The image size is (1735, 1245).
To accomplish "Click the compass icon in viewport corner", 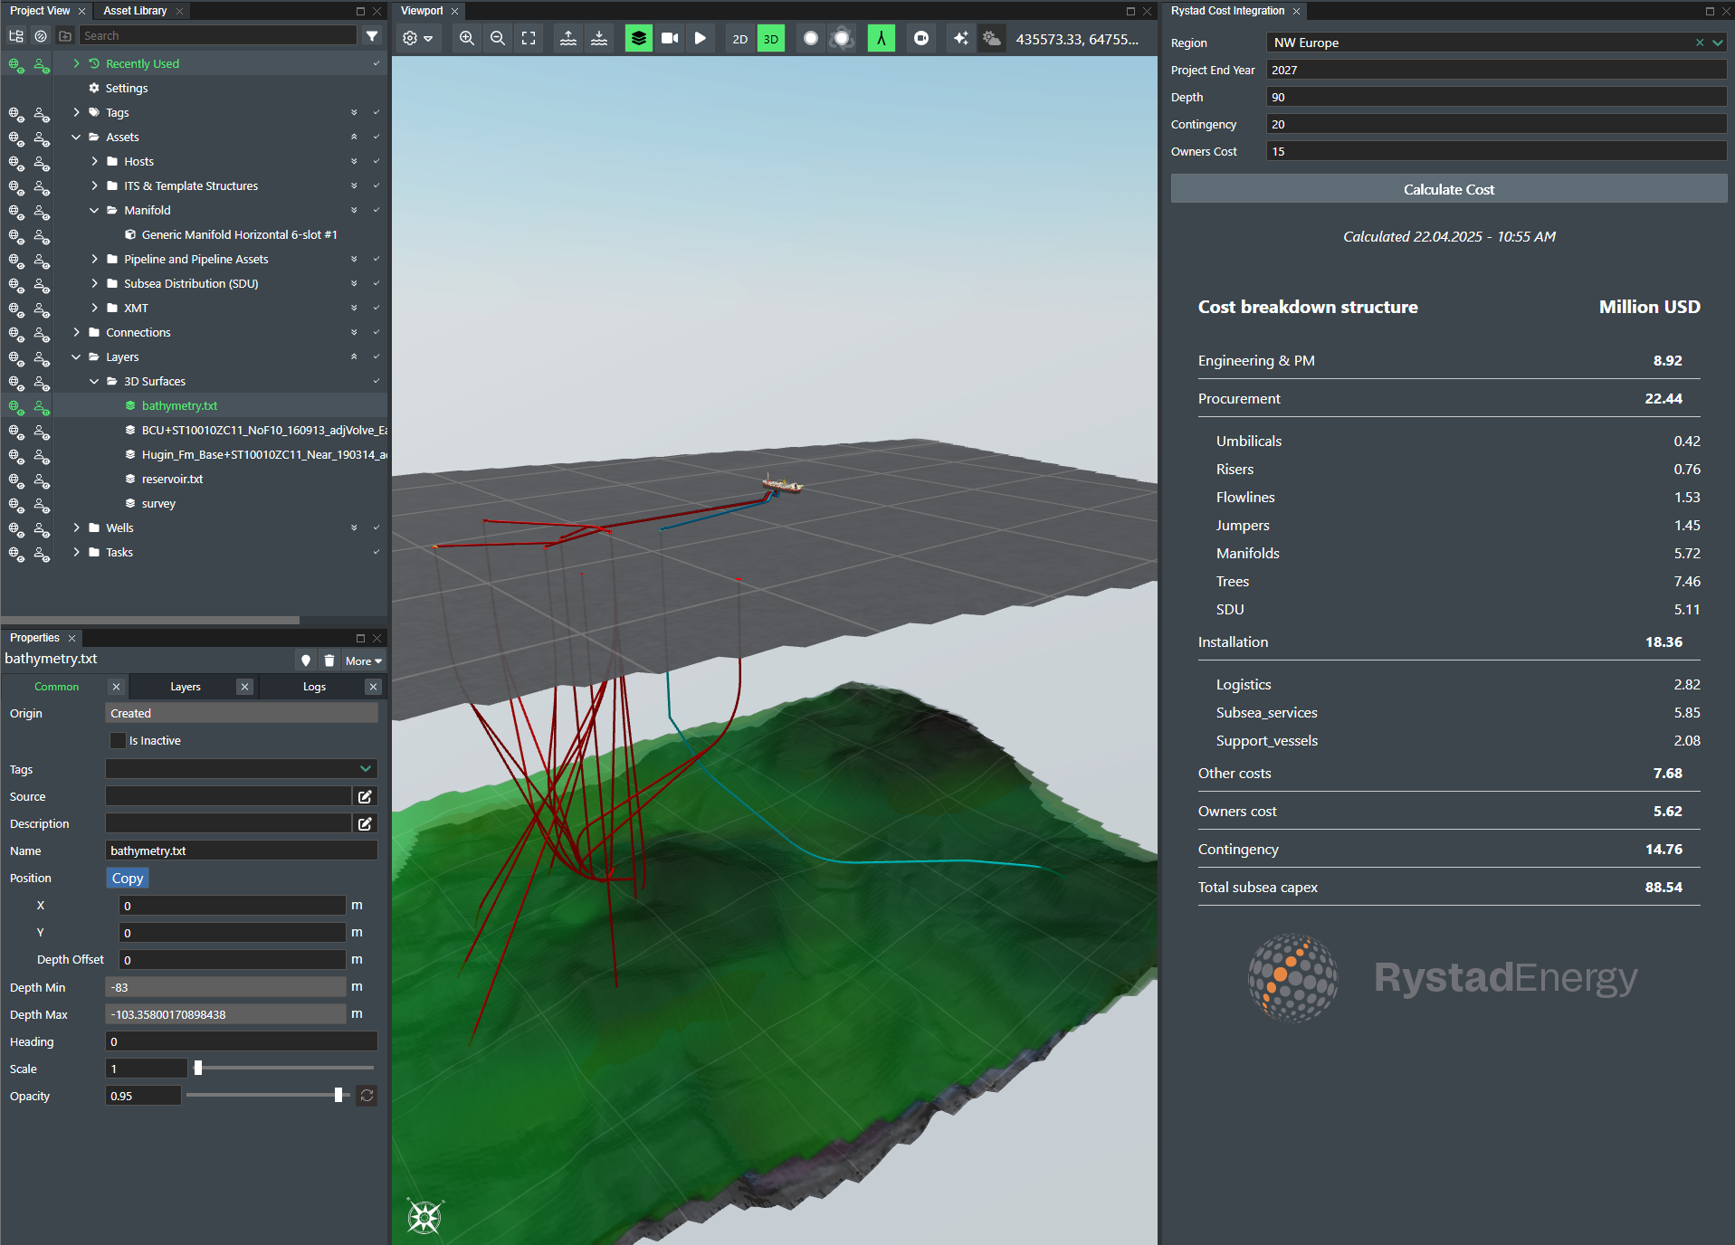I will click(x=424, y=1217).
